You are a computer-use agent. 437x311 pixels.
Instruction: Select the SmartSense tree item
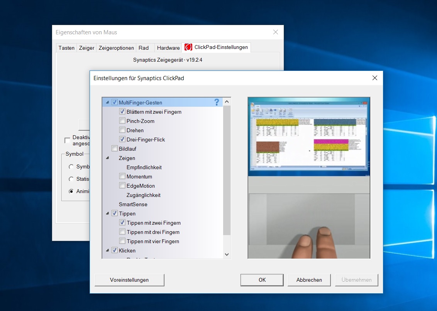133,204
